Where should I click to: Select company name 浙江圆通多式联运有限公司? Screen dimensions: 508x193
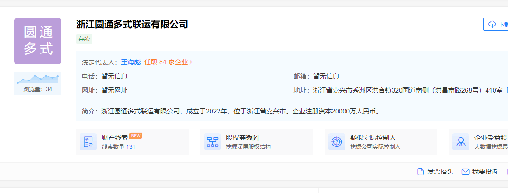pyautogui.click(x=132, y=24)
